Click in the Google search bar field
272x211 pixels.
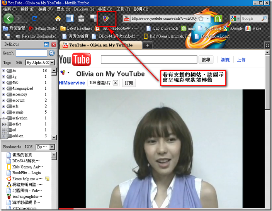(251, 19)
